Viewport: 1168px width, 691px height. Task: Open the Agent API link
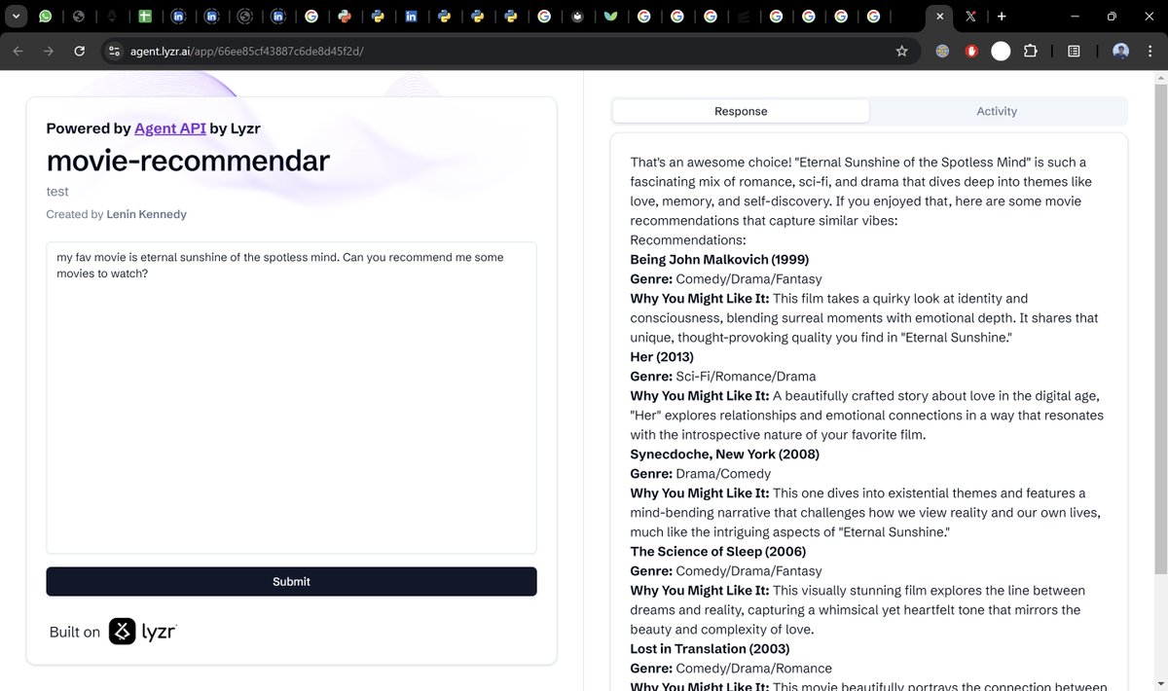(170, 128)
